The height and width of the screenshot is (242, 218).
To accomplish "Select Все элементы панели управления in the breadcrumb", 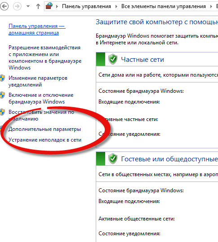I will tap(163, 6).
